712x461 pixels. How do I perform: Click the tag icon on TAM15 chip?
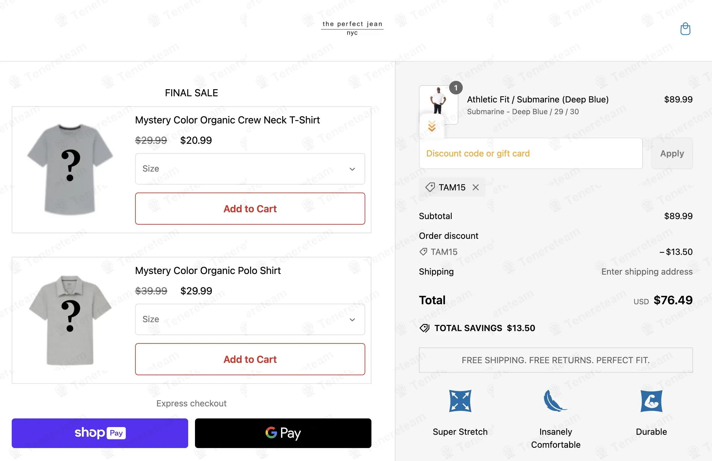[430, 187]
